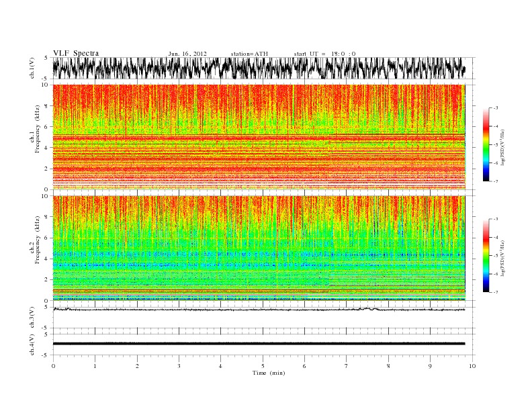Click the "5" tick on the time axis
This screenshot has width=532, height=411.
[263, 366]
